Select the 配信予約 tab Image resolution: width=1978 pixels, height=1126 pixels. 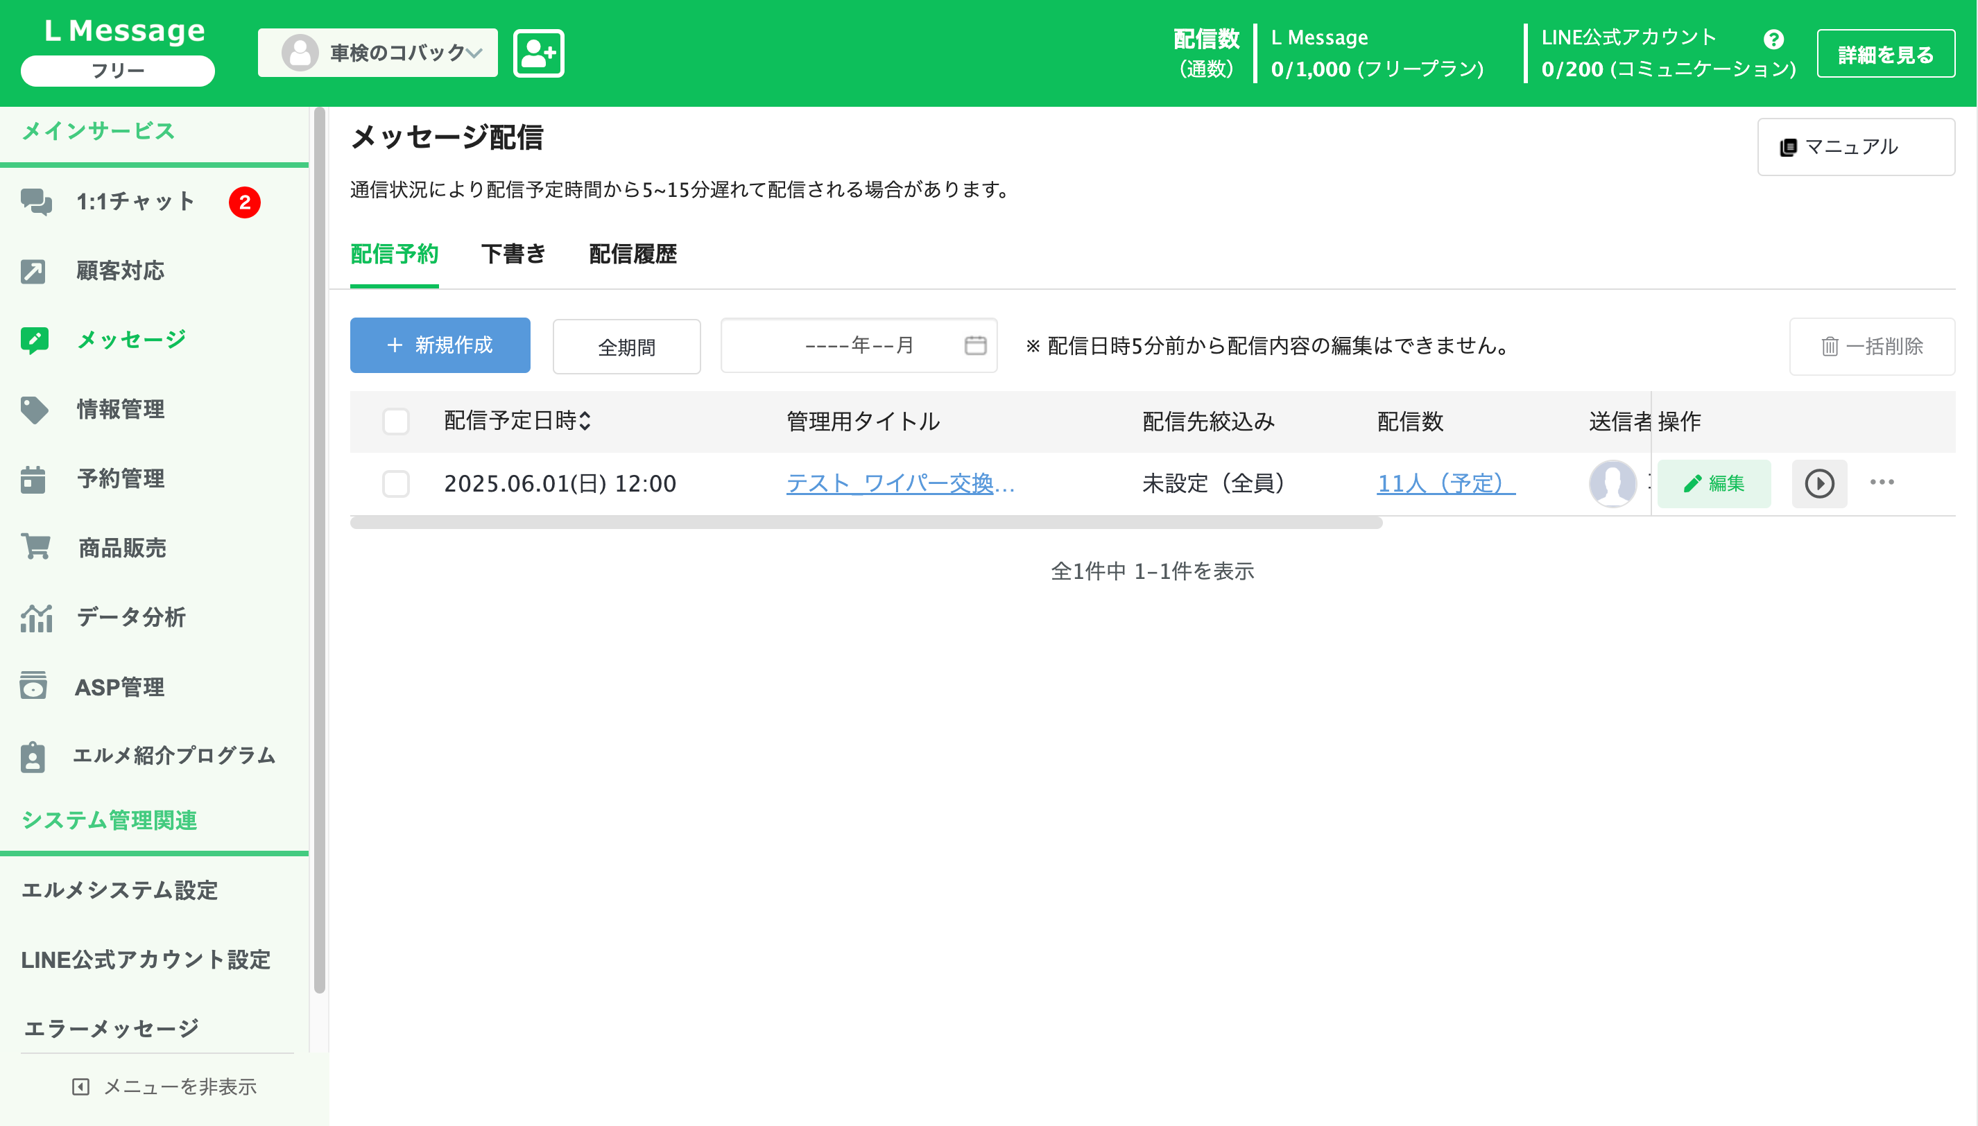395,254
